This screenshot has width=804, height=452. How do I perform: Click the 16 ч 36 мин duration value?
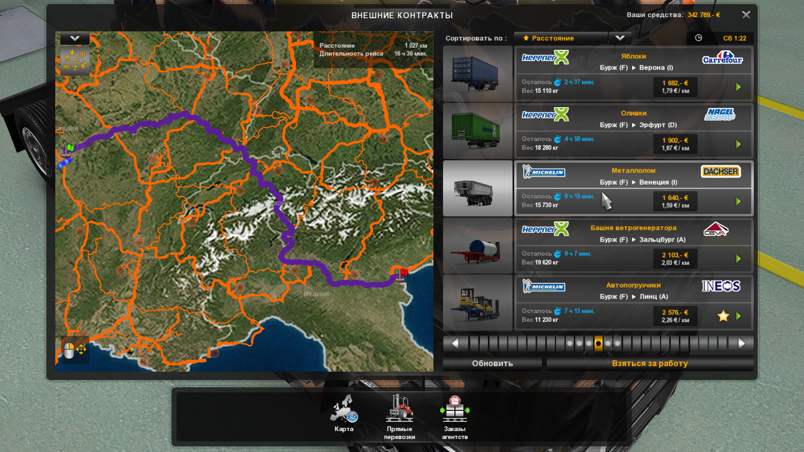point(410,54)
